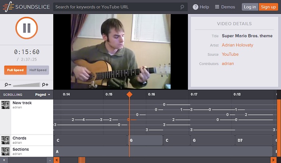Screen dimensions: 281x163
Task: Jump to the 0:16 timeline mark
Action: click(x=151, y=94)
